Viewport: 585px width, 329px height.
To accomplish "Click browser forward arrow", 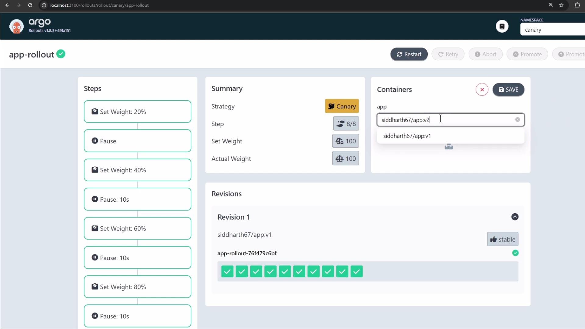I will 19,5.
